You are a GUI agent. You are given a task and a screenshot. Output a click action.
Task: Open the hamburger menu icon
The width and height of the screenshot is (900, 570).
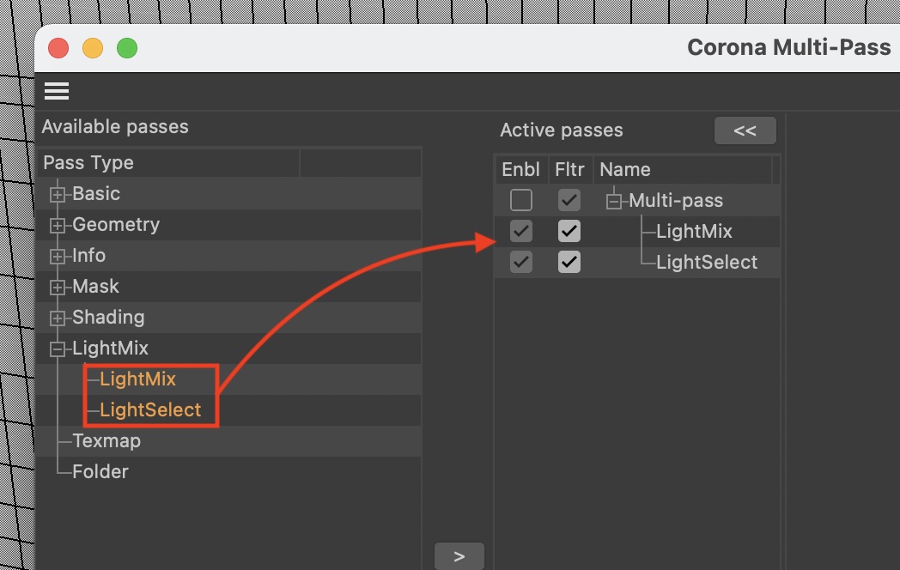point(57,91)
